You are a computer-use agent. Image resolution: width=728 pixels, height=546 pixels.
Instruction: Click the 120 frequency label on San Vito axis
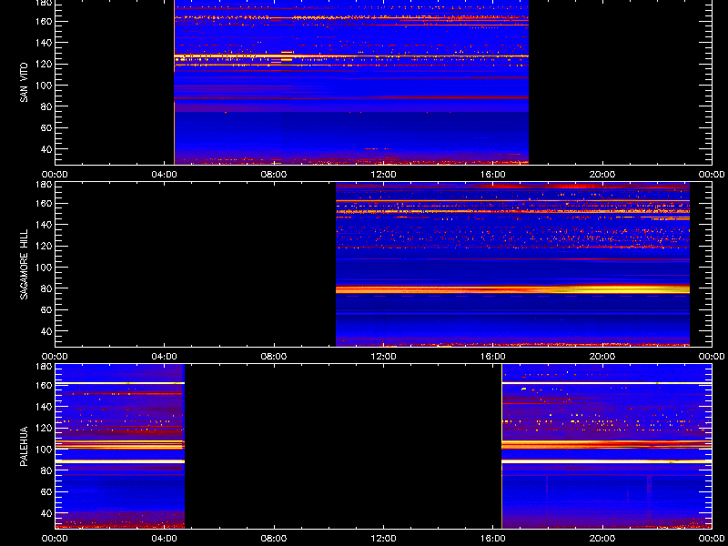45,64
